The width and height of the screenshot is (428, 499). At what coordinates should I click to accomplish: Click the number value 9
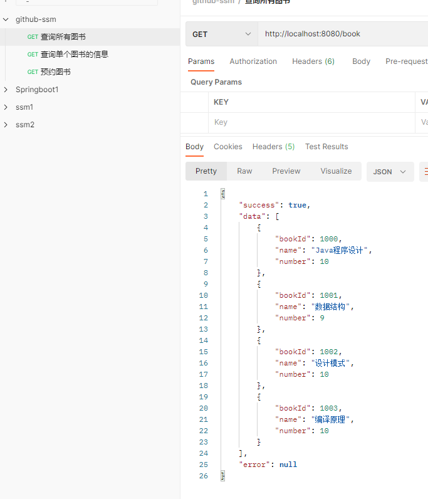tap(322, 318)
